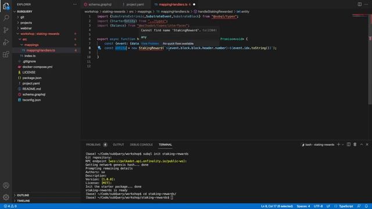
Task: Switch to project.yaml editor tab
Action: point(135,4)
